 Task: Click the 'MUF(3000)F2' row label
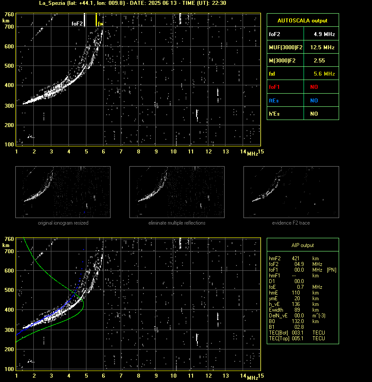(x=286, y=47)
